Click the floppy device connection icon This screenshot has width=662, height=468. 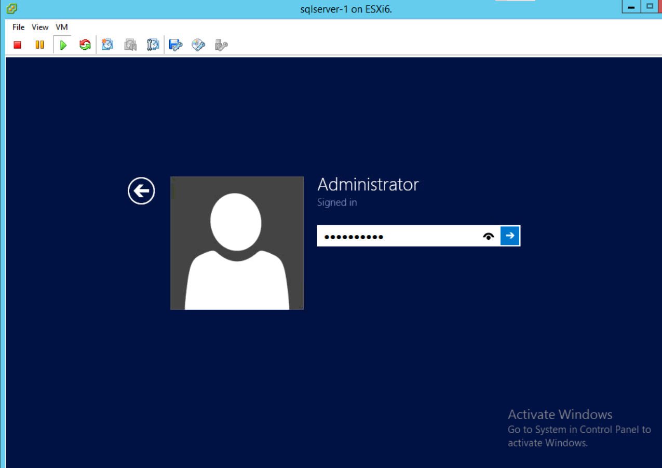(175, 45)
